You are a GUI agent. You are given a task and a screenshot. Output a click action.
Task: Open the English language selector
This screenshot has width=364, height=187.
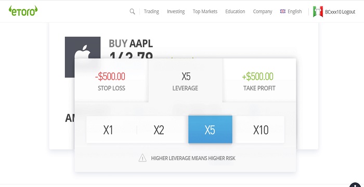295,11
